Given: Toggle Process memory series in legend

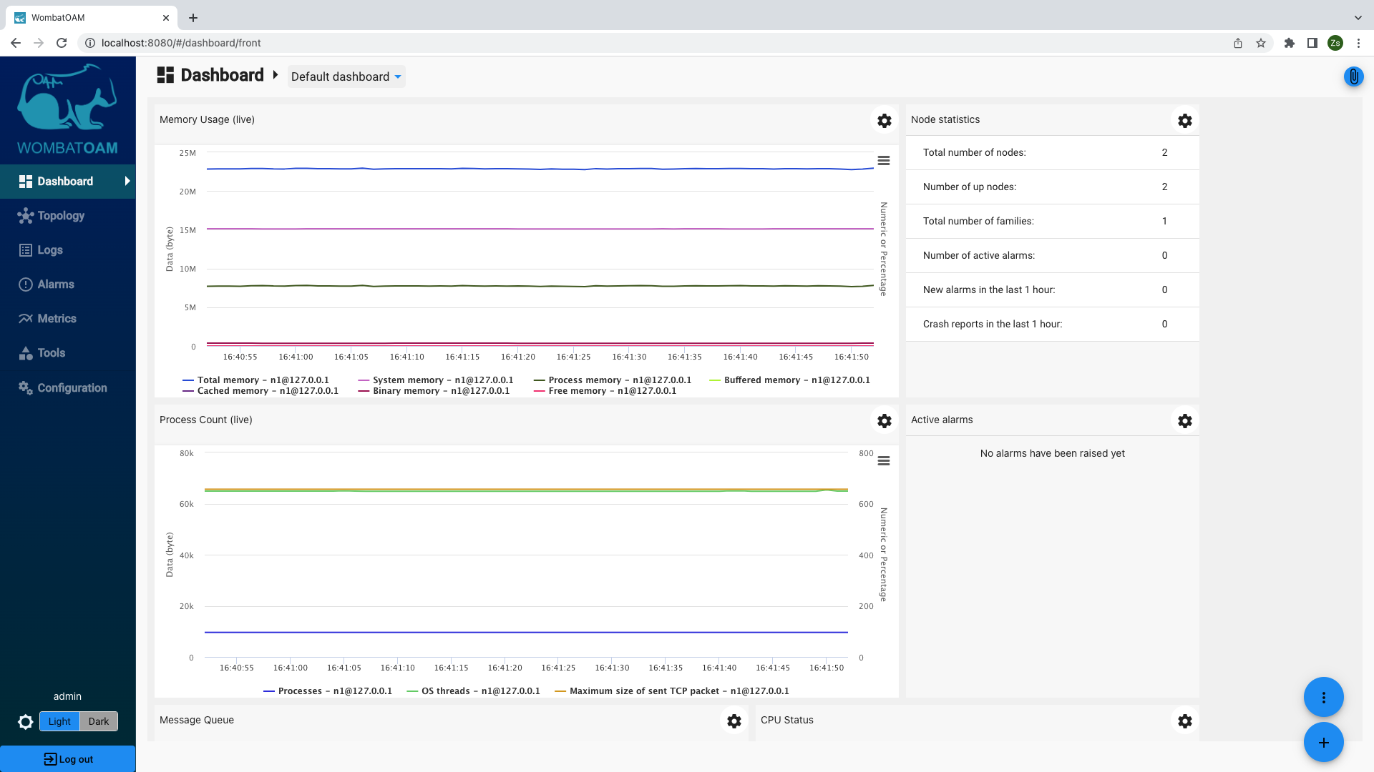Looking at the screenshot, I should [613, 380].
